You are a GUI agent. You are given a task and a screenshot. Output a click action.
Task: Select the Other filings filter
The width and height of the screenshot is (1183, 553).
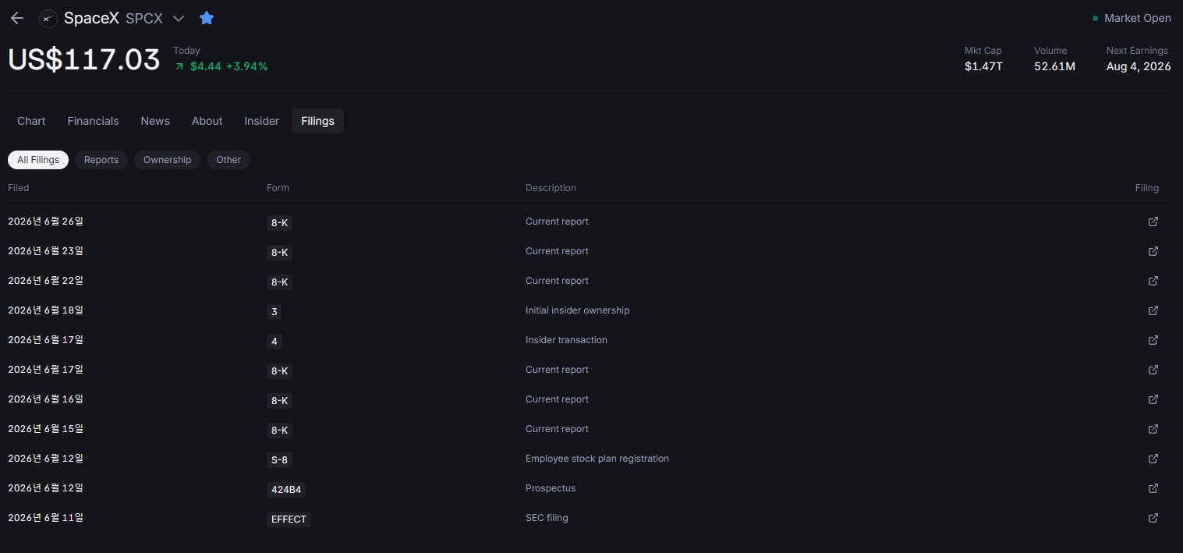[x=228, y=160]
